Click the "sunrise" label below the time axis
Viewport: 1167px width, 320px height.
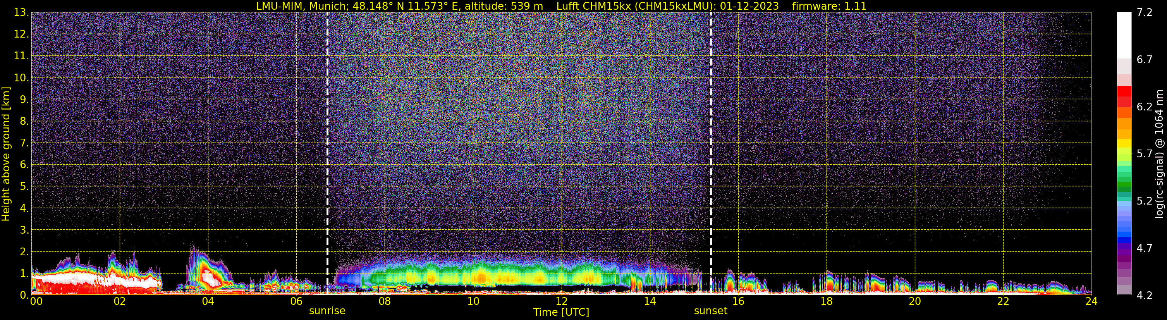(327, 311)
